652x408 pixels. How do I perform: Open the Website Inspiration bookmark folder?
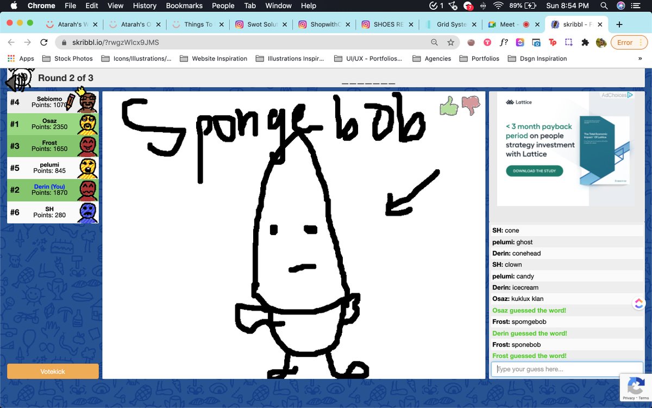[213, 59]
